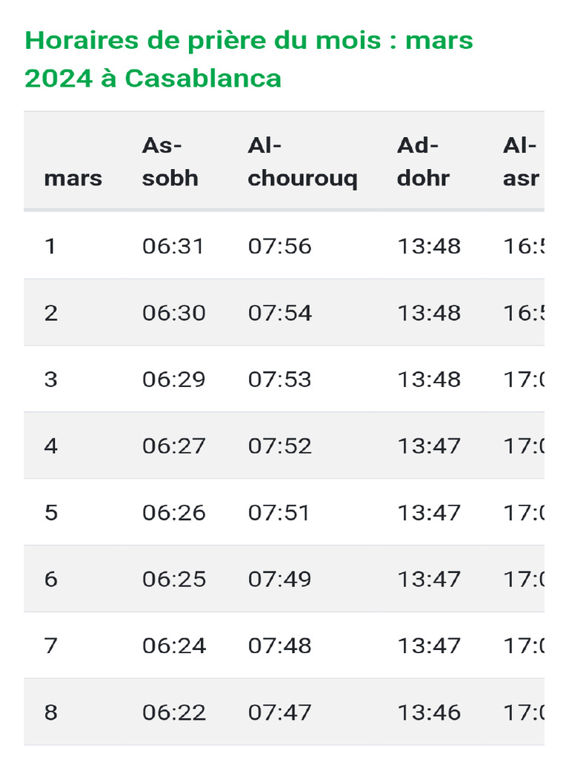Click the "Al-asr" column header

pyautogui.click(x=520, y=162)
